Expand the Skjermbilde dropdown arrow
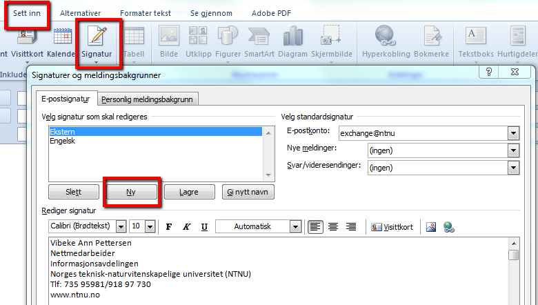This screenshot has width=538, height=305. coord(332,62)
